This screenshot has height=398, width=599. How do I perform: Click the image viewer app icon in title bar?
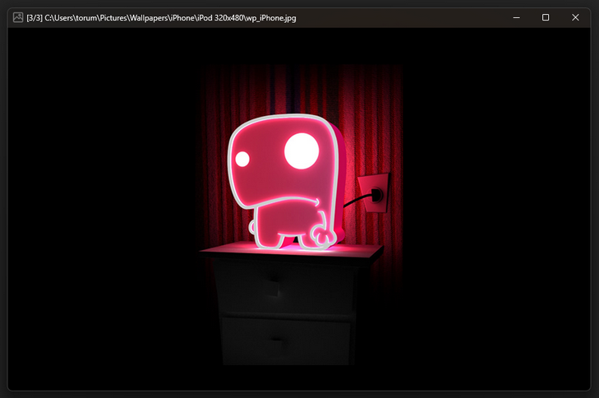tap(18, 17)
